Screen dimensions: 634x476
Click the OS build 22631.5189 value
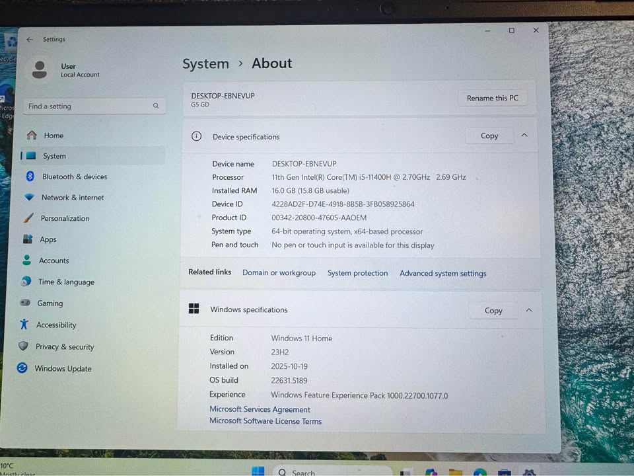pos(289,381)
